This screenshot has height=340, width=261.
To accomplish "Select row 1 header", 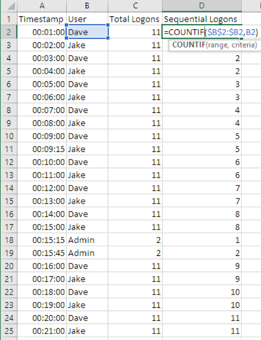I will 9,19.
